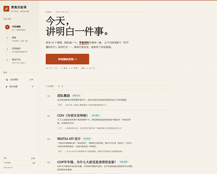Click the 费曼实验课 title text
217x174 pixels.
click(19, 7)
